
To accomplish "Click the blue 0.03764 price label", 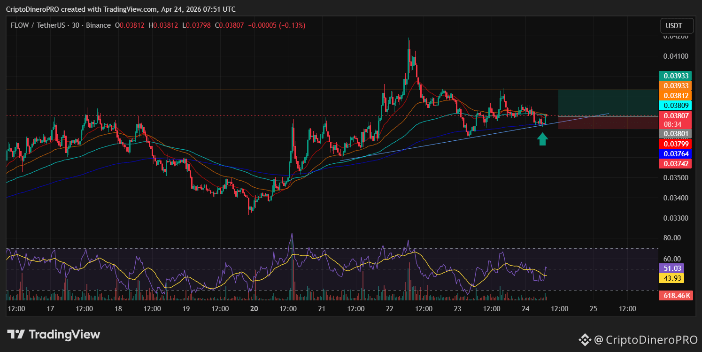I will pyautogui.click(x=675, y=153).
